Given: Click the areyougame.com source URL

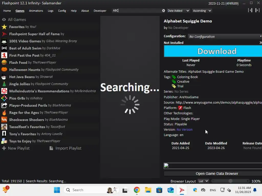Looking at the screenshot, I should click(219, 103).
